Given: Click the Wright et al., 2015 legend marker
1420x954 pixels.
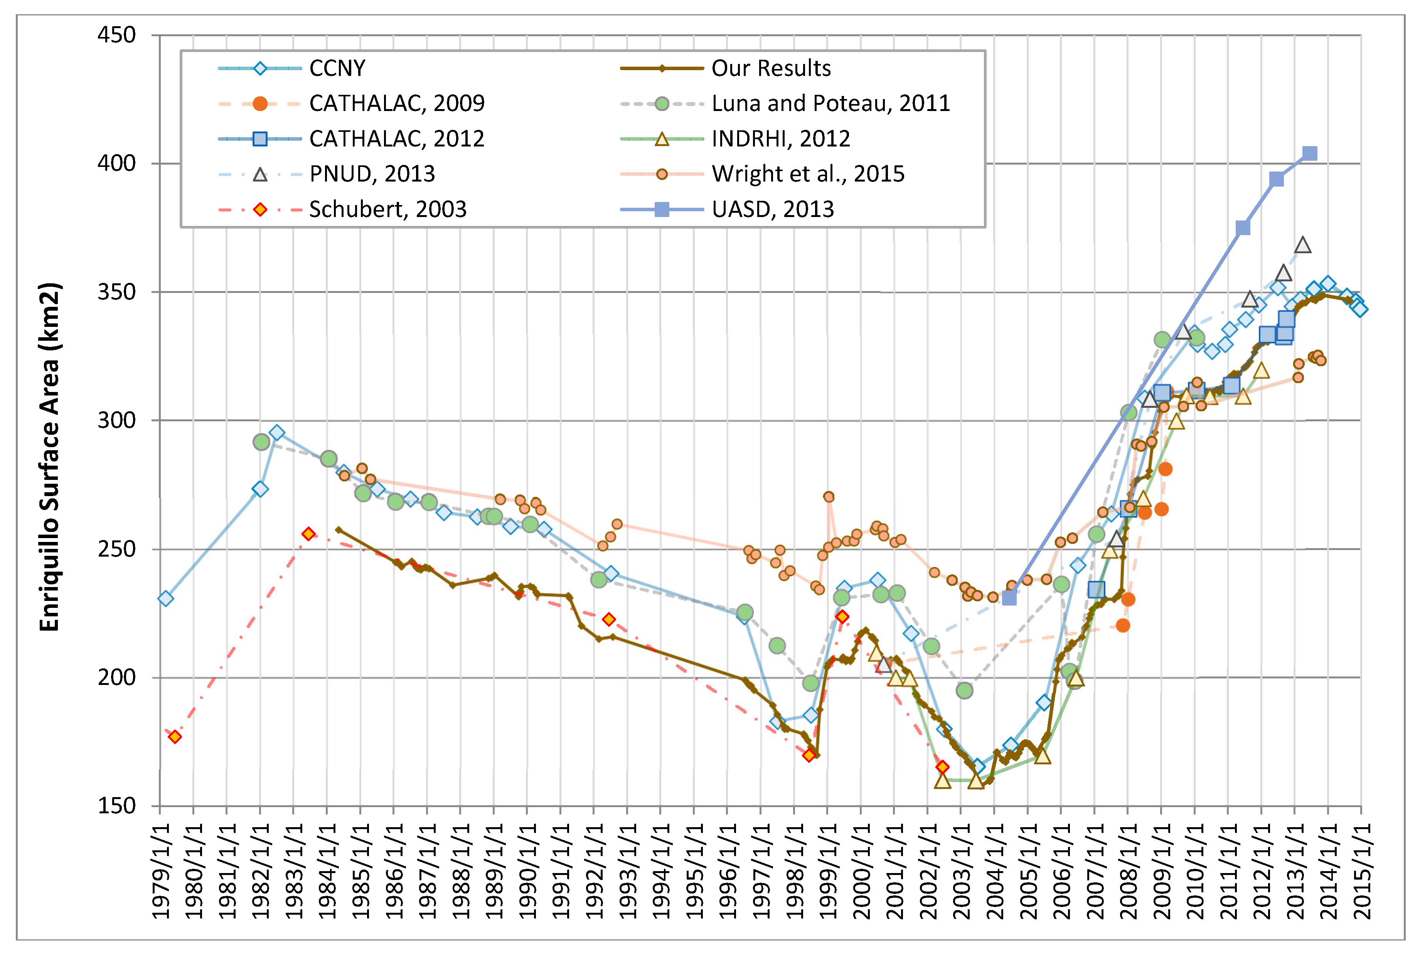Looking at the screenshot, I should coord(662,175).
